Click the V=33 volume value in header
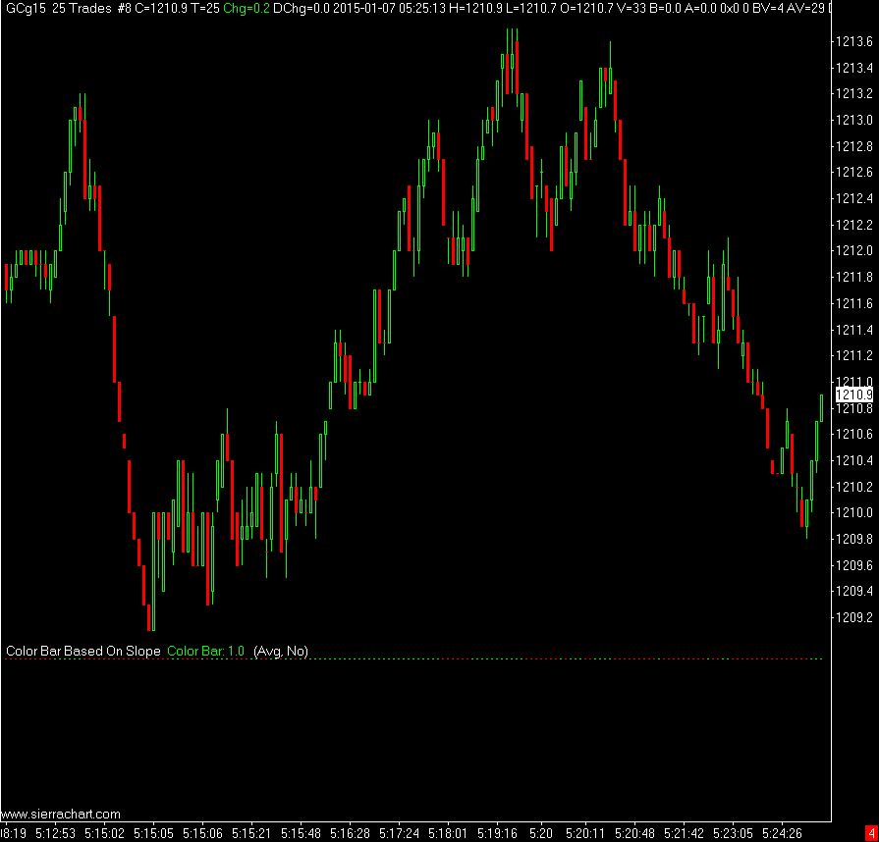The height and width of the screenshot is (842, 879). [x=632, y=9]
